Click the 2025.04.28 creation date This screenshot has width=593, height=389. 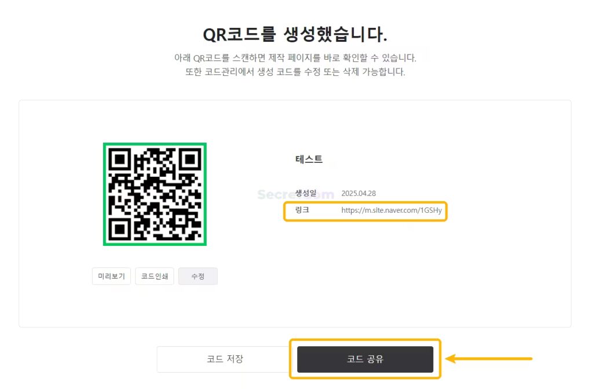click(x=358, y=193)
